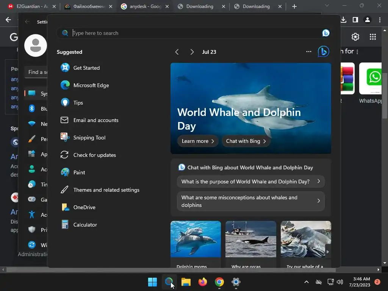Click Chat with Bing button

246,141
